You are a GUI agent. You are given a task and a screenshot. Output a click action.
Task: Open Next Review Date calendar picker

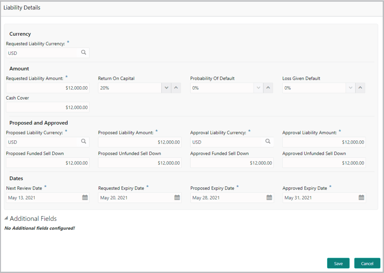coord(85,197)
